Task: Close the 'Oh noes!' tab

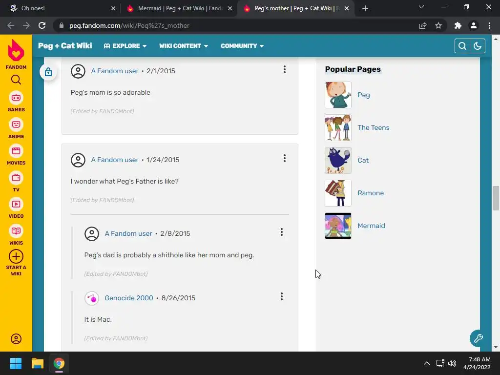Action: [x=113, y=8]
